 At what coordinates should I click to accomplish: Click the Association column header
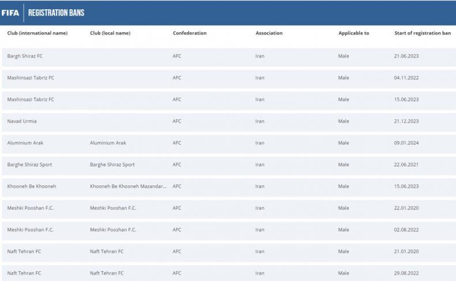pyautogui.click(x=269, y=33)
